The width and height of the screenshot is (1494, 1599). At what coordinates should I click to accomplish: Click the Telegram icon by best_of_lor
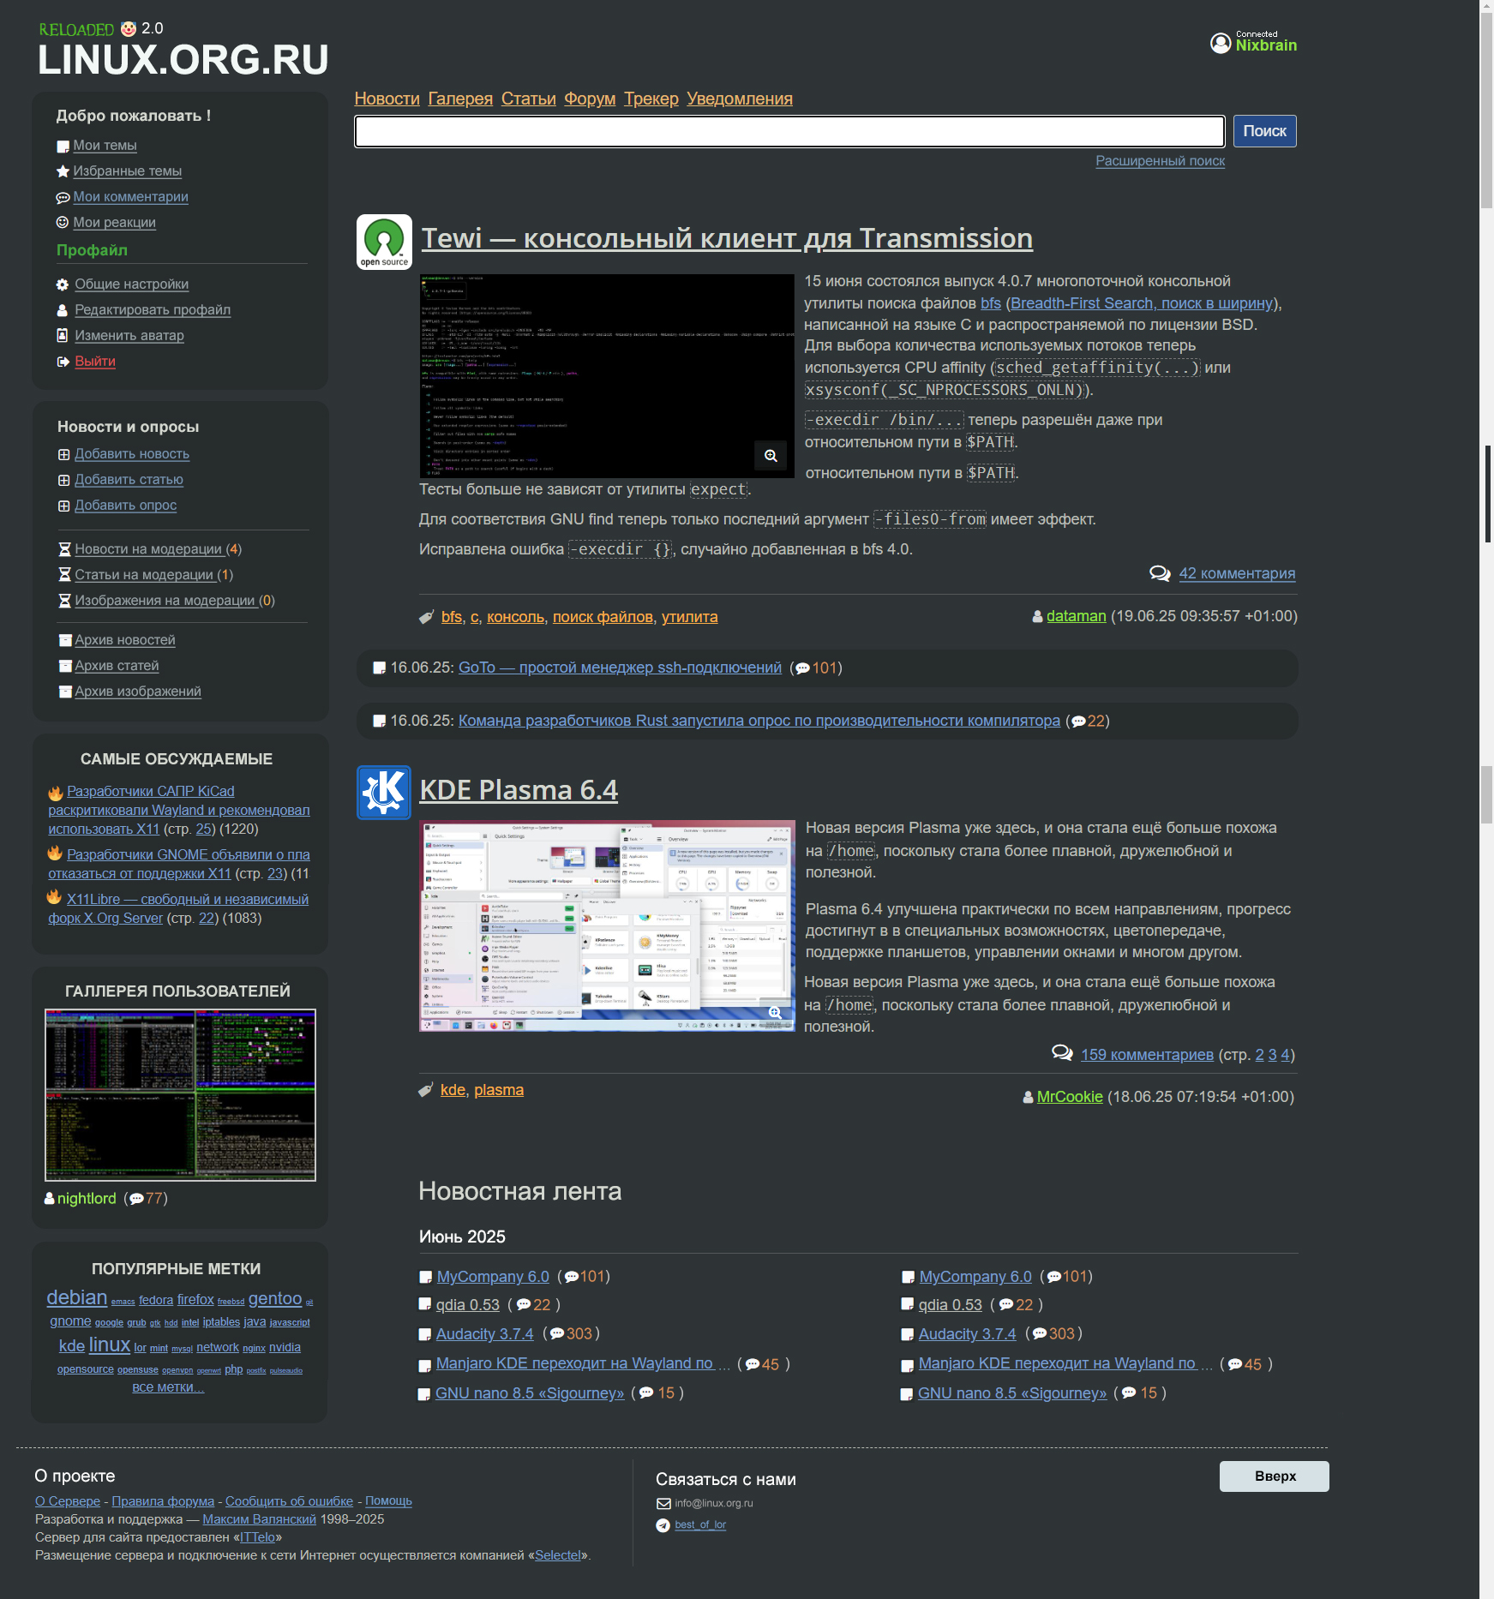[663, 1525]
